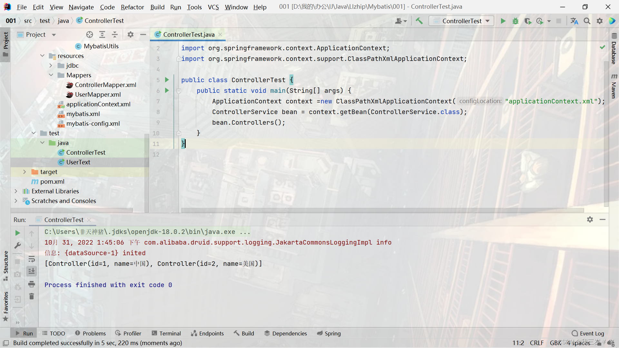Expand the target folder in tree
The height and width of the screenshot is (348, 619).
pos(25,172)
